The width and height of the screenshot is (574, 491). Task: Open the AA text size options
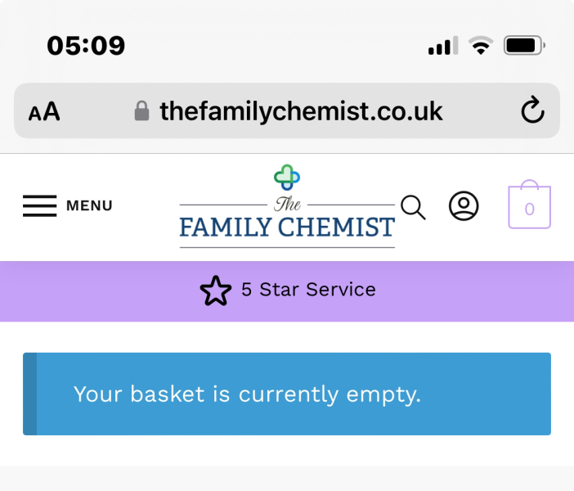point(44,112)
